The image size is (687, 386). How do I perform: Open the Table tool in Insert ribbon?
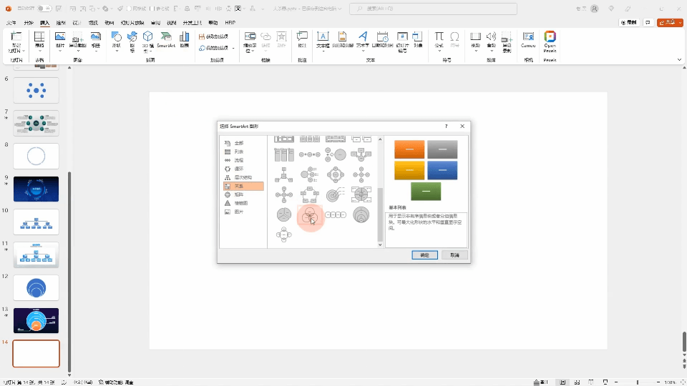pyautogui.click(x=39, y=36)
